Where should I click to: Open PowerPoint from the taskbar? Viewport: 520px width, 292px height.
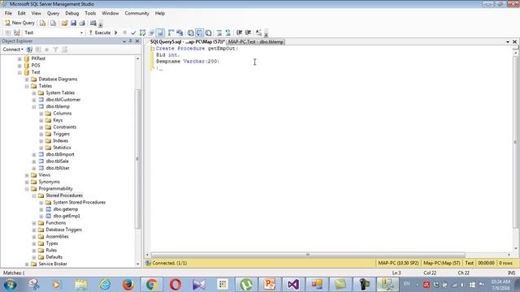(269, 285)
